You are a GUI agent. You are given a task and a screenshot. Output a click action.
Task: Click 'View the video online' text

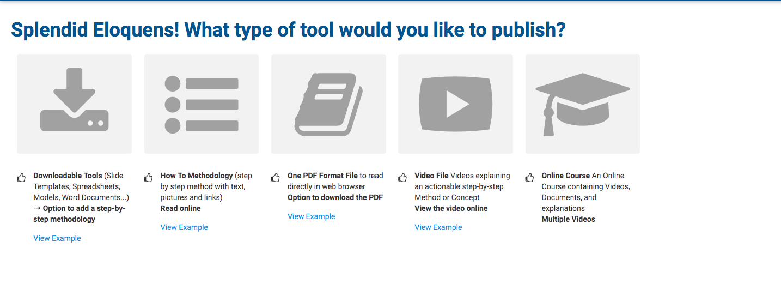pyautogui.click(x=451, y=208)
